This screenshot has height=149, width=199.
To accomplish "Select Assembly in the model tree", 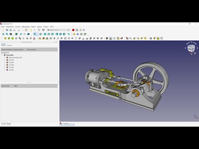I will (x=10, y=55).
